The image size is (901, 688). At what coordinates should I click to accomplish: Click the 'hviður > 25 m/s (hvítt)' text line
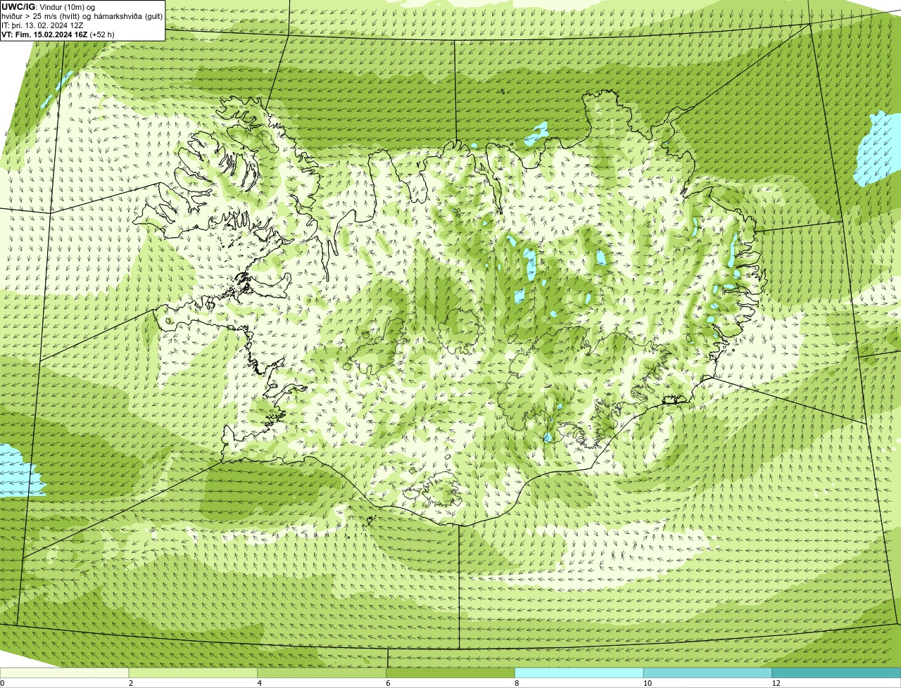(x=82, y=16)
